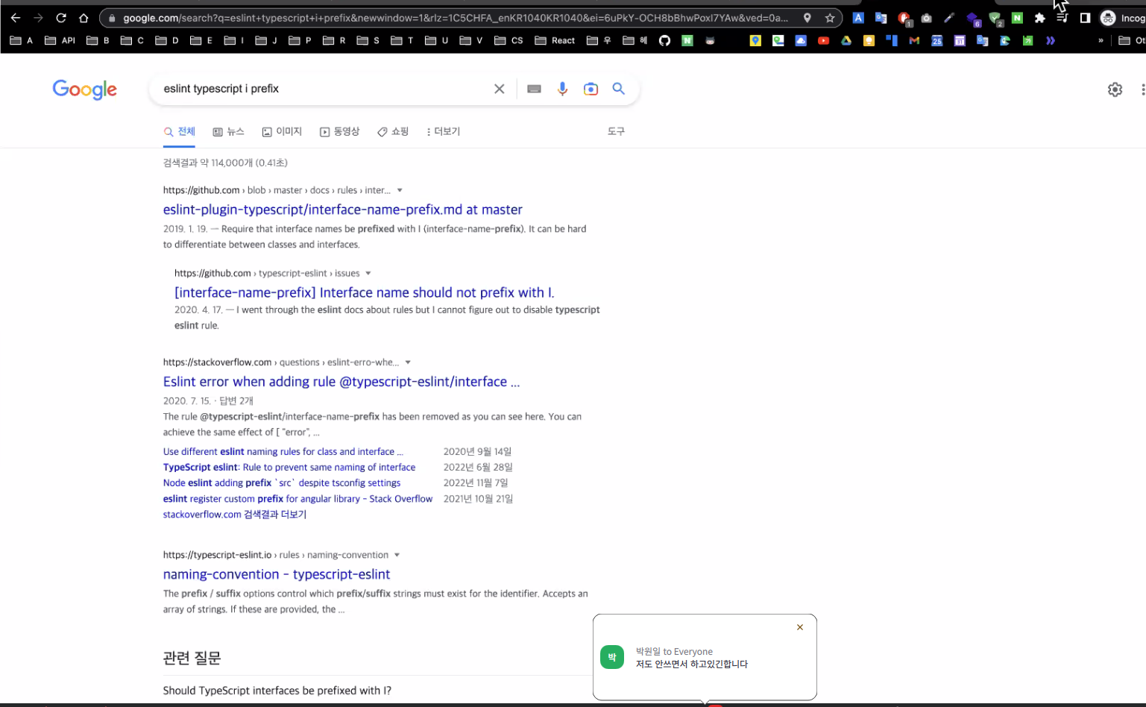This screenshot has width=1146, height=707.
Task: Open the on-screen keyboard input tool
Action: click(534, 89)
